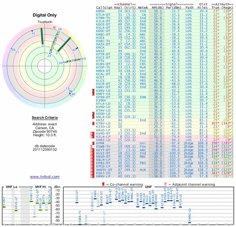Image resolution: width=236 pixels, height=227 pixels.
Task: Select KNLA-CD callsign in the table
Action: tap(103, 117)
